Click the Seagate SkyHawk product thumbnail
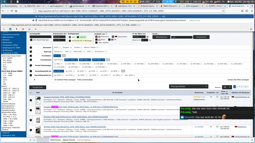 [38, 99]
